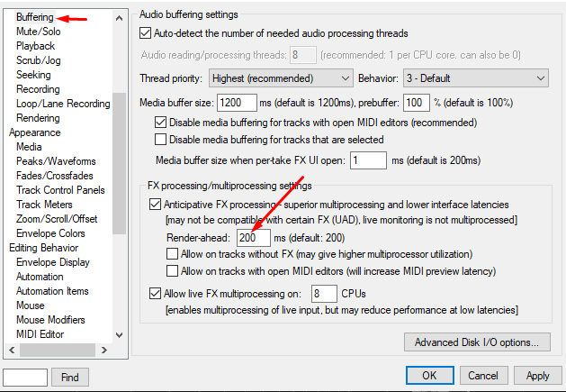Uncheck disable buffering for open MIDI editors
This screenshot has width=566, height=392.
pos(161,122)
